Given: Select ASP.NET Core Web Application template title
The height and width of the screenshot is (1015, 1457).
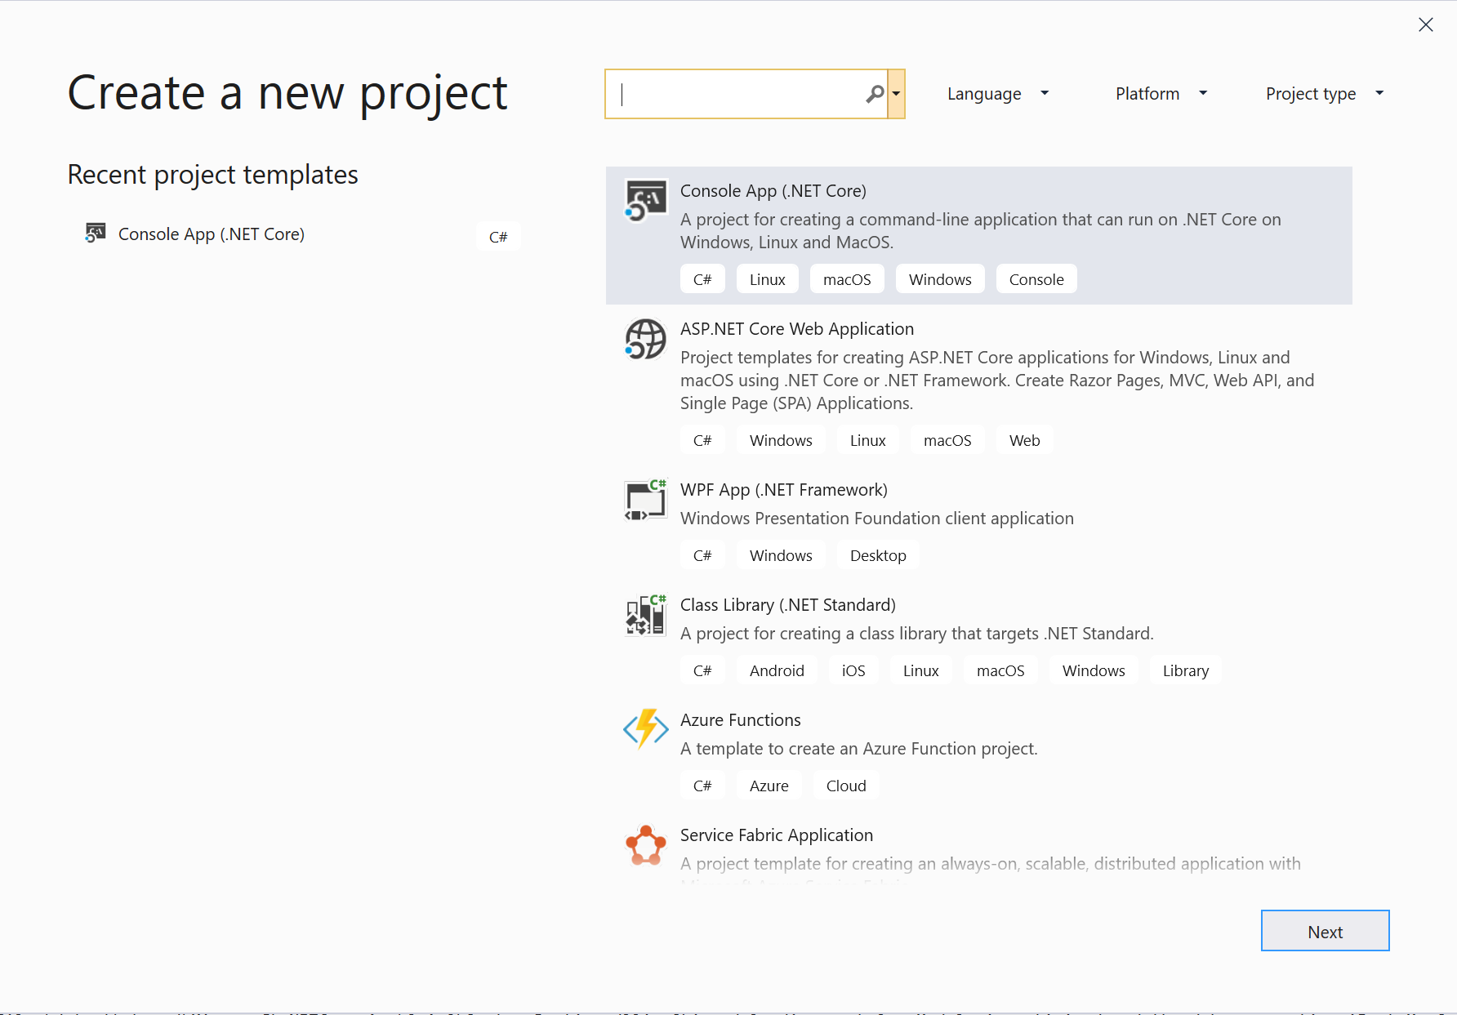Looking at the screenshot, I should pyautogui.click(x=797, y=329).
